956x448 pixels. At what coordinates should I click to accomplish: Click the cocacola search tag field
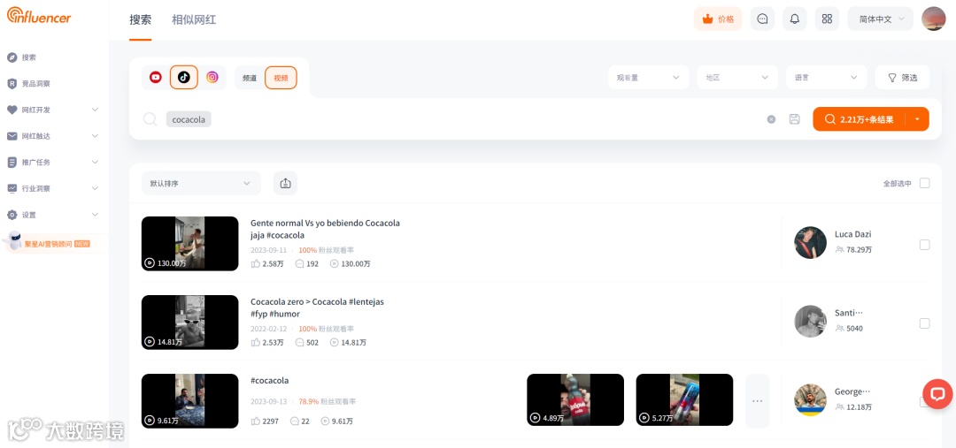click(x=189, y=119)
